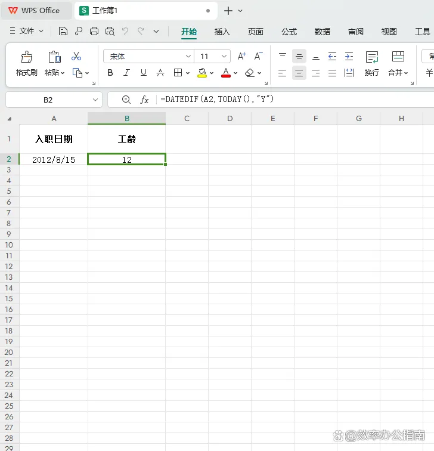This screenshot has width=434, height=451.
Task: Click the Borders grid icon
Action: (x=178, y=73)
